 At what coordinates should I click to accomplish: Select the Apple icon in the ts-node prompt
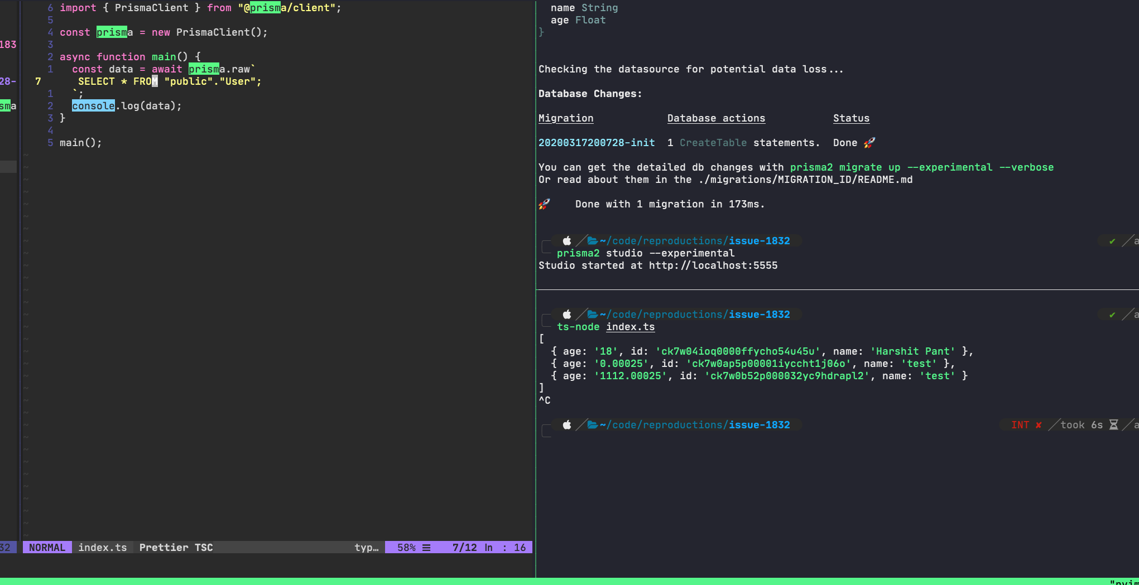(x=567, y=314)
